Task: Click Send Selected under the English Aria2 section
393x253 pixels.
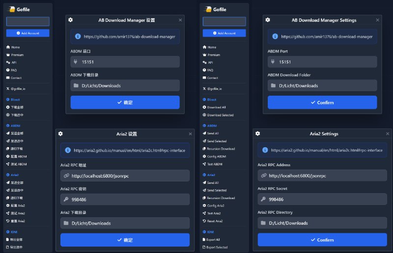Action: click(x=215, y=190)
